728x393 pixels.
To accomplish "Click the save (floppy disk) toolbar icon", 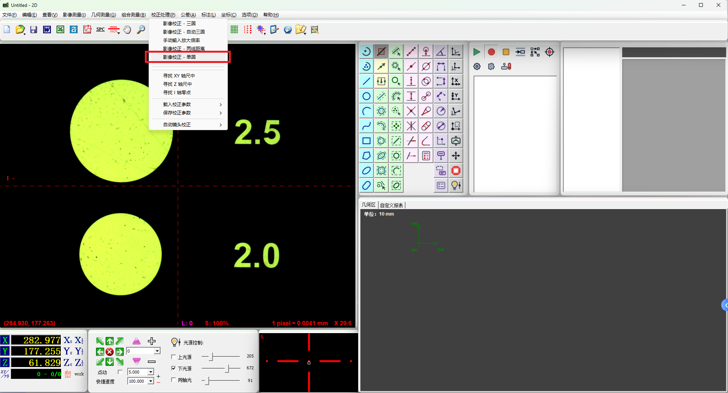I will click(34, 30).
